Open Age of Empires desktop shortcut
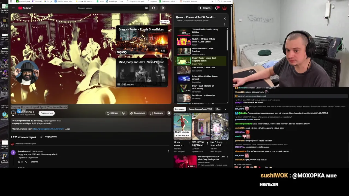This screenshot has height=196, width=349. pos(5,158)
